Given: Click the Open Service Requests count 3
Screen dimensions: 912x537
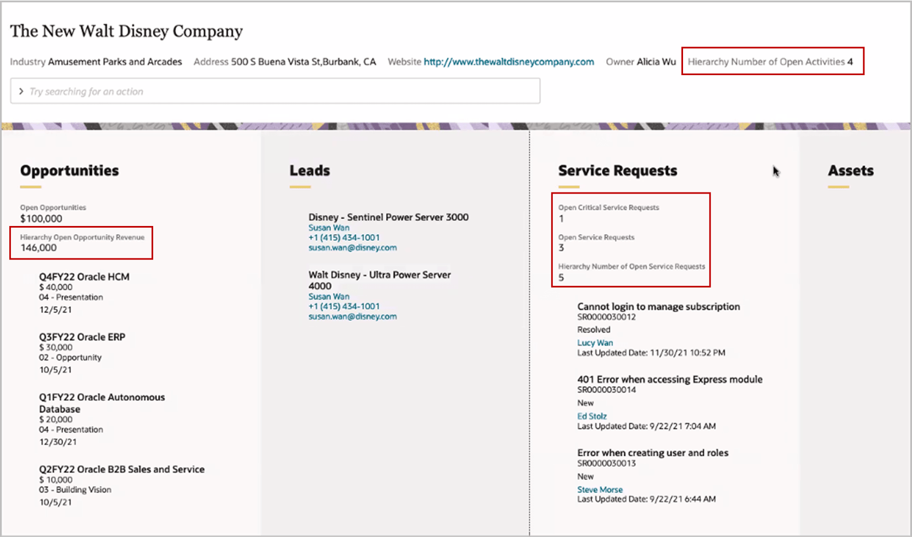Looking at the screenshot, I should coord(561,248).
